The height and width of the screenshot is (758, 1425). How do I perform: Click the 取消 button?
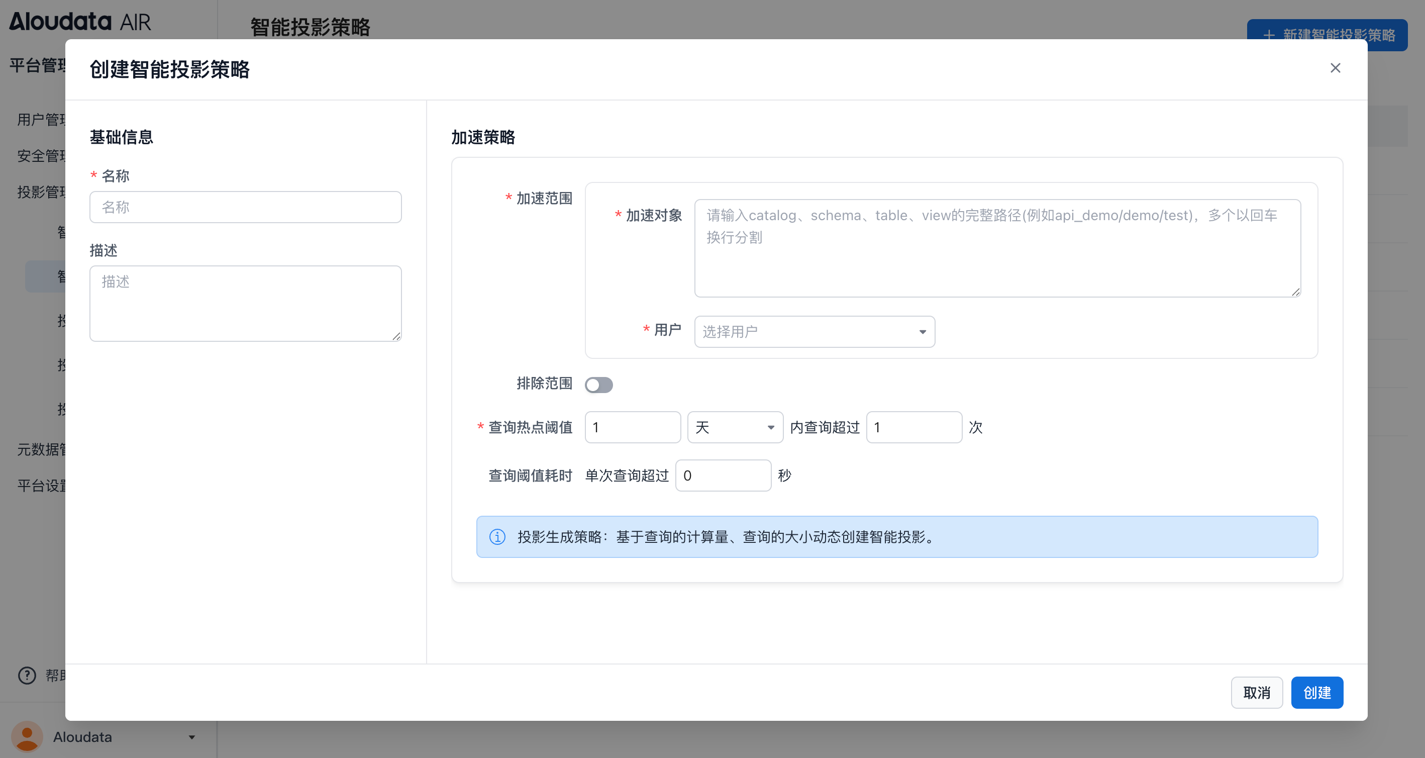(x=1256, y=692)
